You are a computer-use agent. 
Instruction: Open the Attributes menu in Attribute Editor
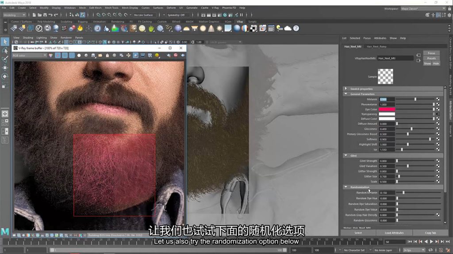(x=380, y=38)
